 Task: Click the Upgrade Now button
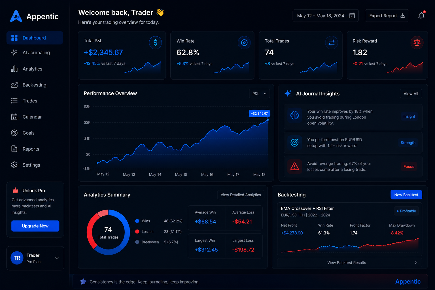pyautogui.click(x=35, y=226)
